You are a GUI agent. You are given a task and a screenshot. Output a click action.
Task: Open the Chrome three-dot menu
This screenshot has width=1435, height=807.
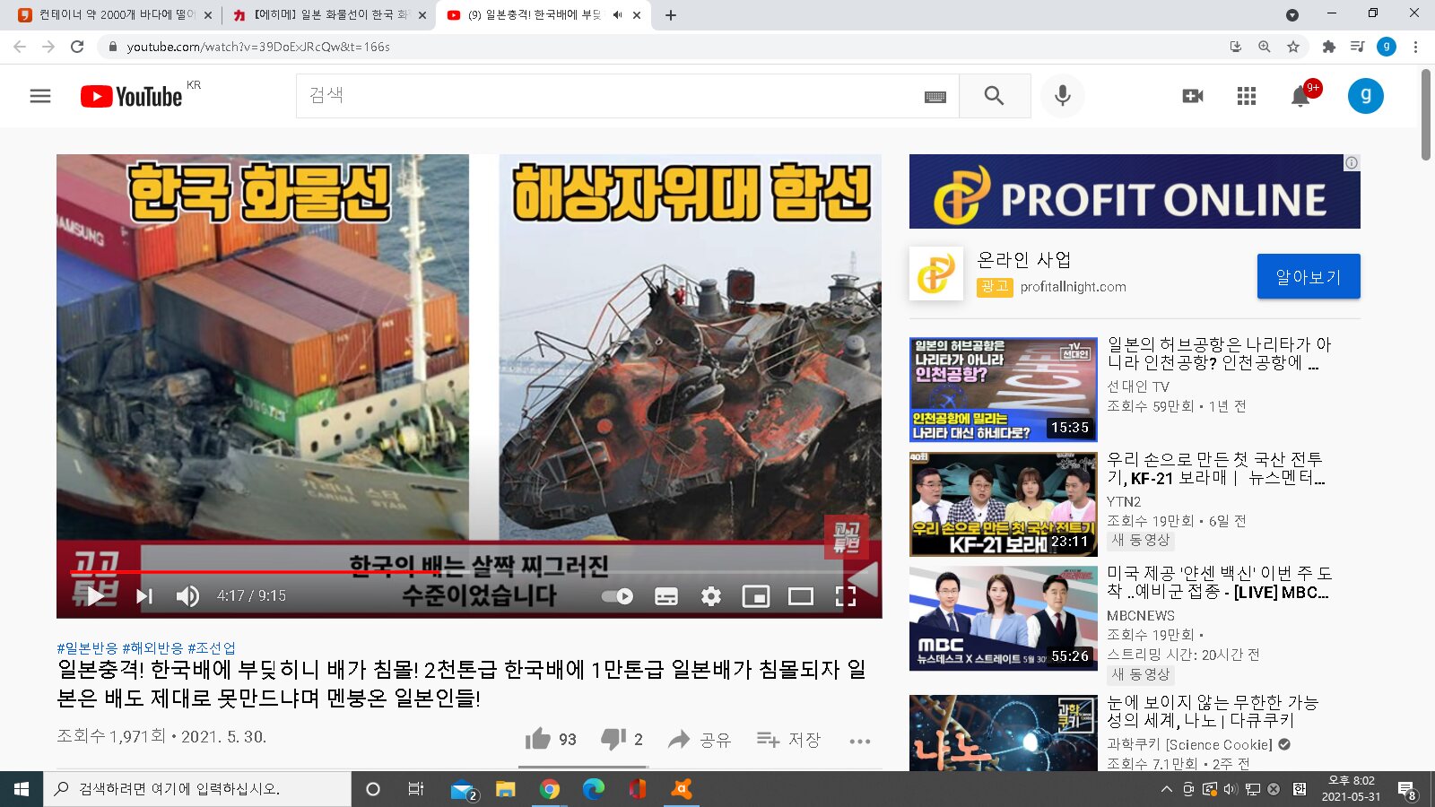tap(1415, 47)
